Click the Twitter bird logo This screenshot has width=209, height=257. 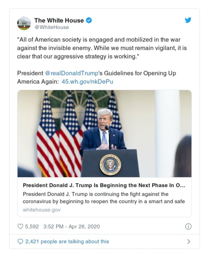click(x=188, y=20)
